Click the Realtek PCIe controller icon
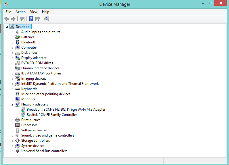 23,115
